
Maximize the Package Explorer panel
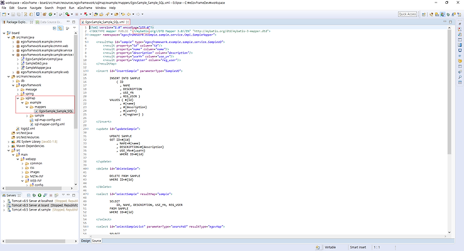pyautogui.click(x=73, y=22)
